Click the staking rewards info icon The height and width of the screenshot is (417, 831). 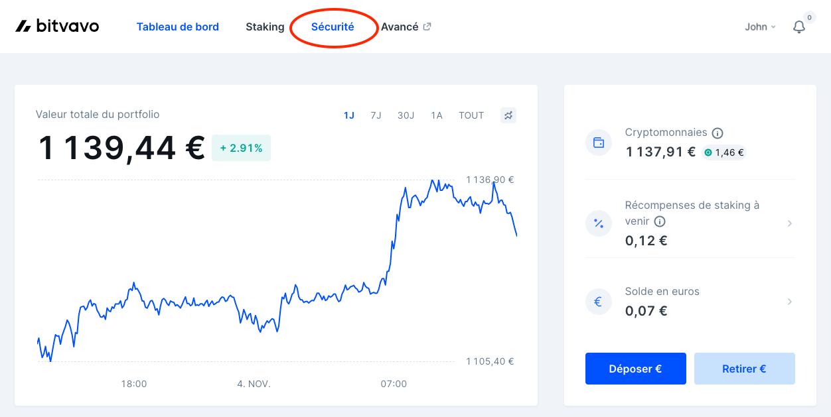(660, 221)
